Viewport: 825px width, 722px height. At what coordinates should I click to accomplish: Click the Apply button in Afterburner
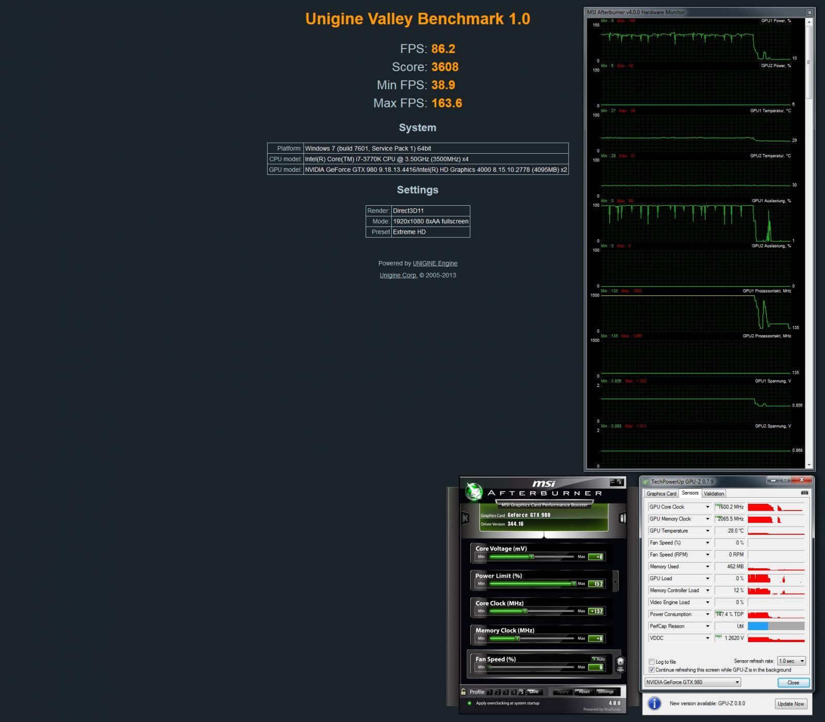(563, 692)
